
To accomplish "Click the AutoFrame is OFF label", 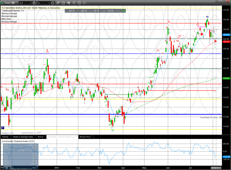I will point(31,133).
